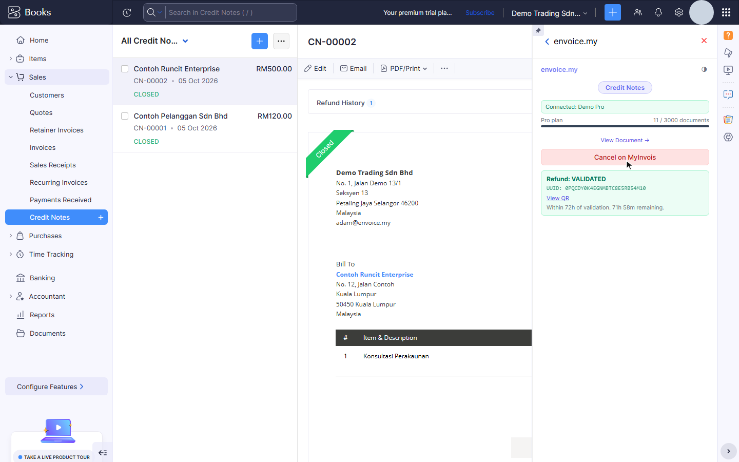Open Invoices under Sales

click(43, 148)
